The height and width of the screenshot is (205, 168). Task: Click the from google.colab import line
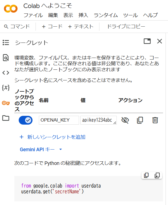[61, 186]
